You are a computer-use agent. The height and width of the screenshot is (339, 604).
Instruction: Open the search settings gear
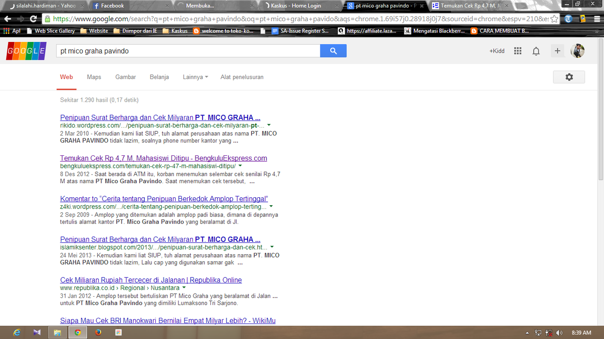tap(569, 77)
